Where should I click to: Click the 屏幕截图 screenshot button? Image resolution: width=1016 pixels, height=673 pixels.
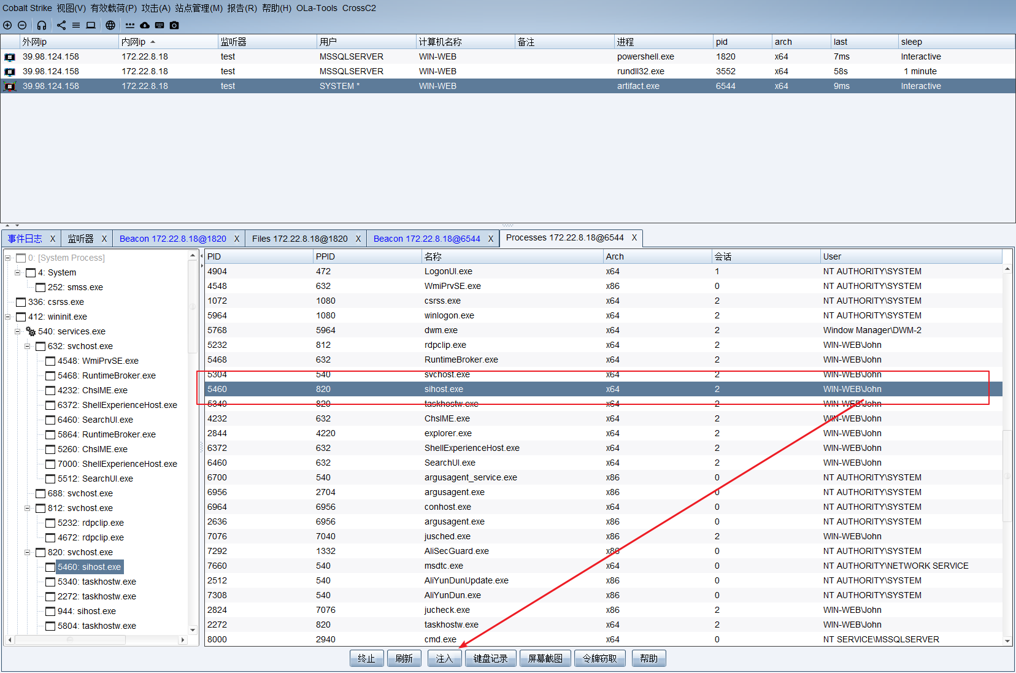coord(545,658)
